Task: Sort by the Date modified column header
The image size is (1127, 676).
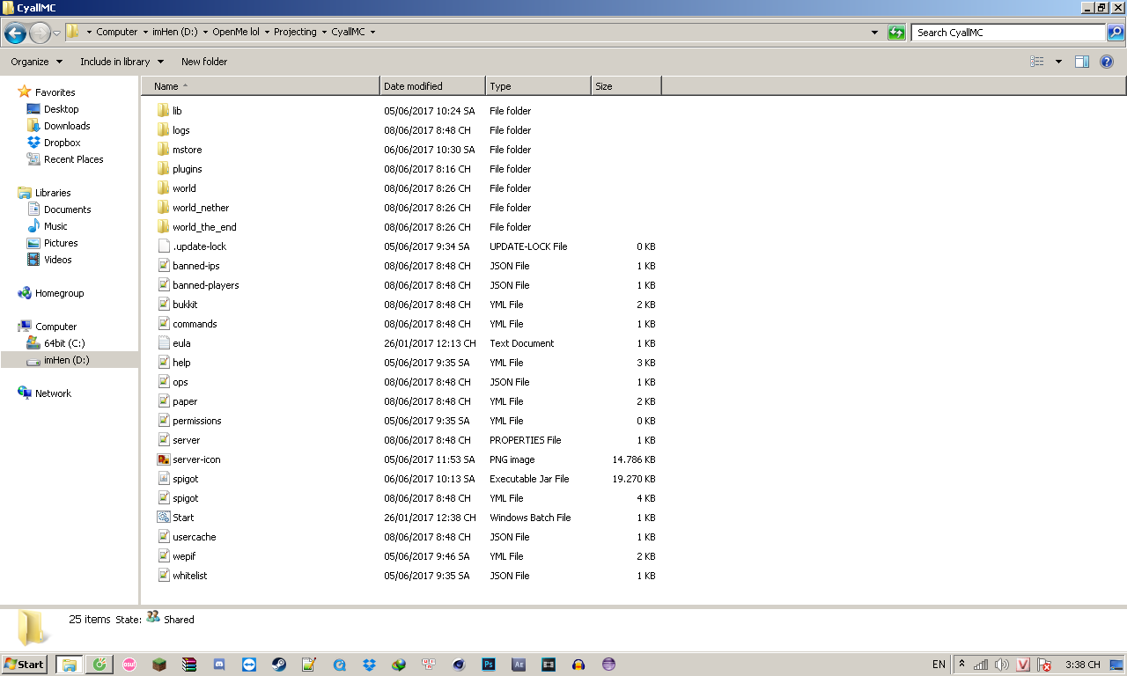Action: click(x=433, y=86)
